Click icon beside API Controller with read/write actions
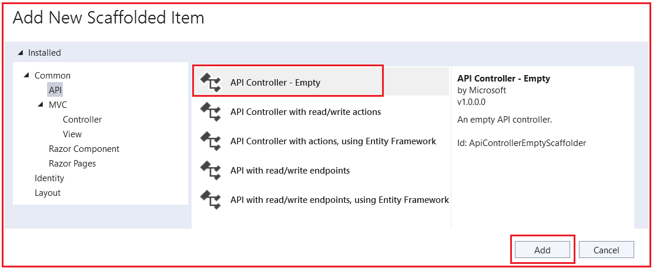This screenshot has height=268, width=653. 210,111
